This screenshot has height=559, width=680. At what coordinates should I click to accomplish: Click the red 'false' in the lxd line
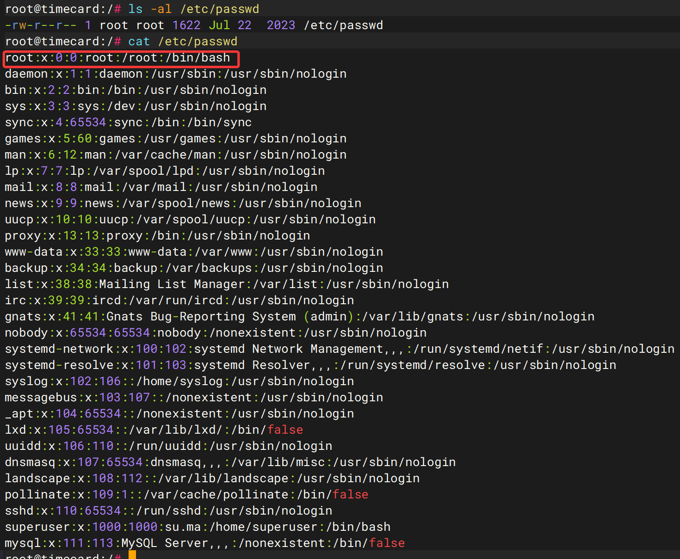(285, 430)
